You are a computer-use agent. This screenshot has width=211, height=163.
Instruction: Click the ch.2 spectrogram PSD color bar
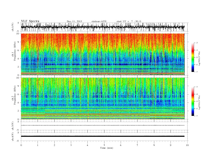pyautogui.click(x=193, y=101)
